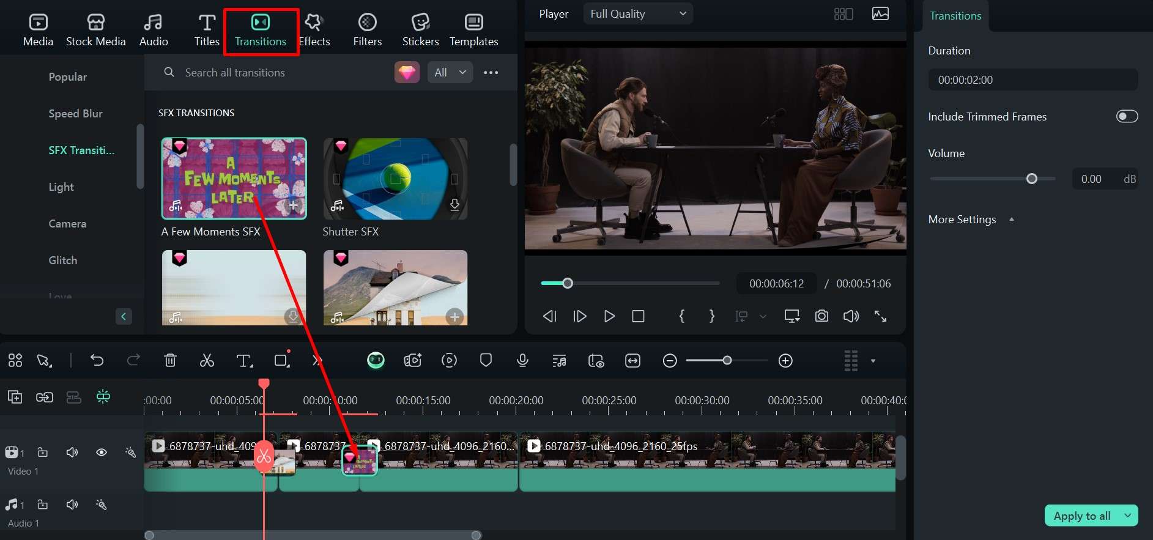Delete selected clip with the trash icon
The width and height of the screenshot is (1153, 540).
[170, 360]
